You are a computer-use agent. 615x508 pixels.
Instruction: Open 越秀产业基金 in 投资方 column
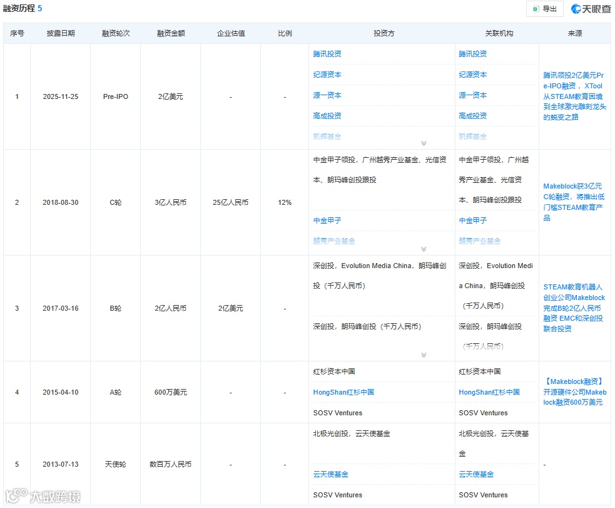[334, 241]
